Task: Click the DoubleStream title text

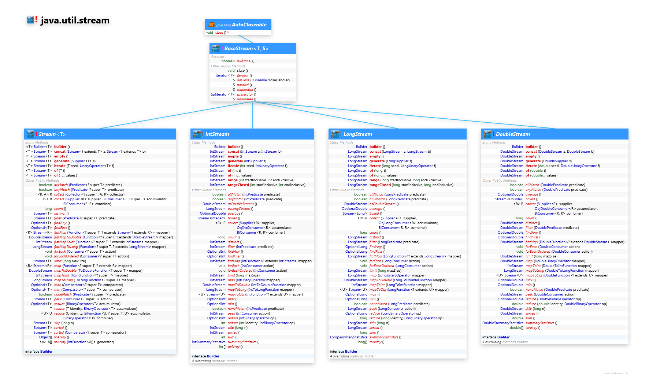Action: pos(513,134)
